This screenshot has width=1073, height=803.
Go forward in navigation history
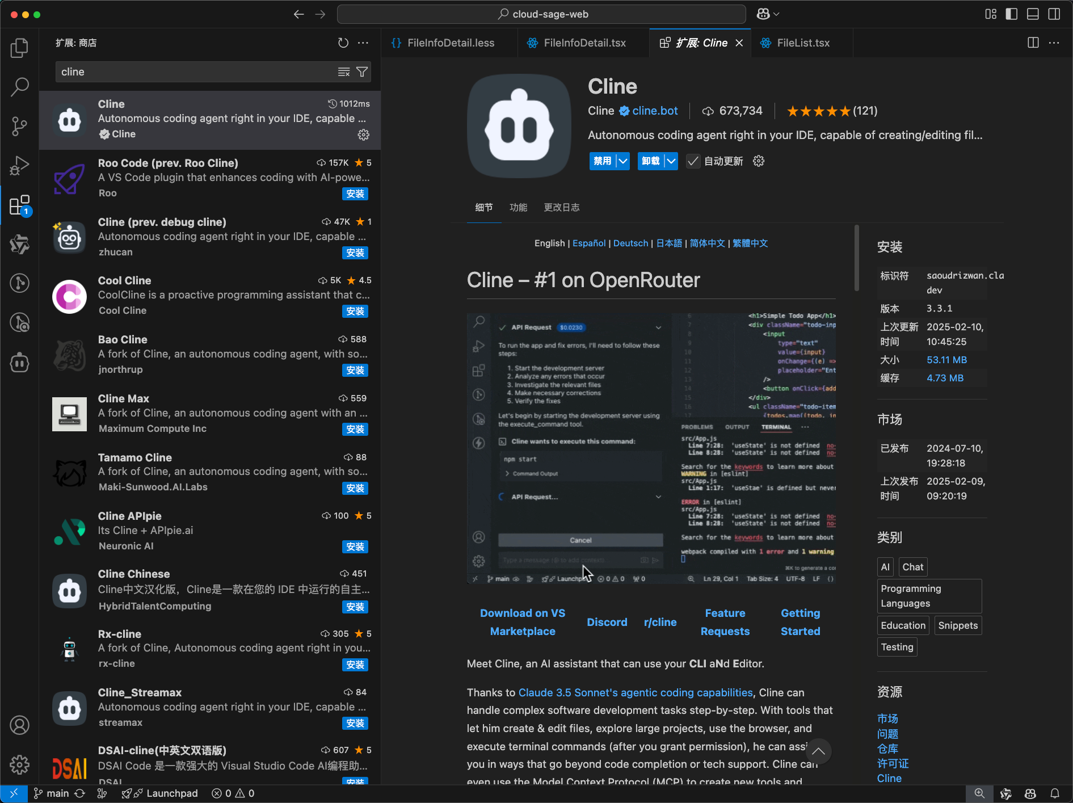tap(320, 14)
